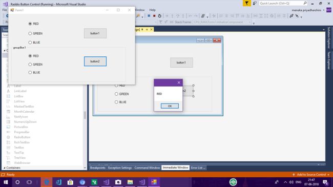Click the Pause debugging icon
Viewport: 333px width, 187px height.
149,16
